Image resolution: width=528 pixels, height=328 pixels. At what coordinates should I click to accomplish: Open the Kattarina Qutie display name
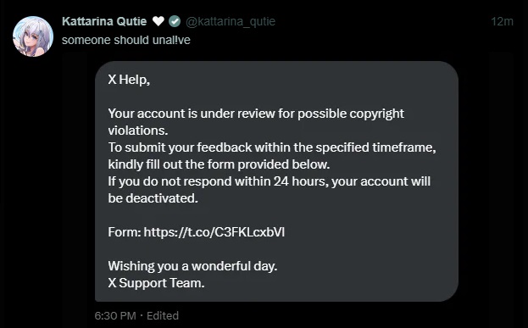click(104, 21)
